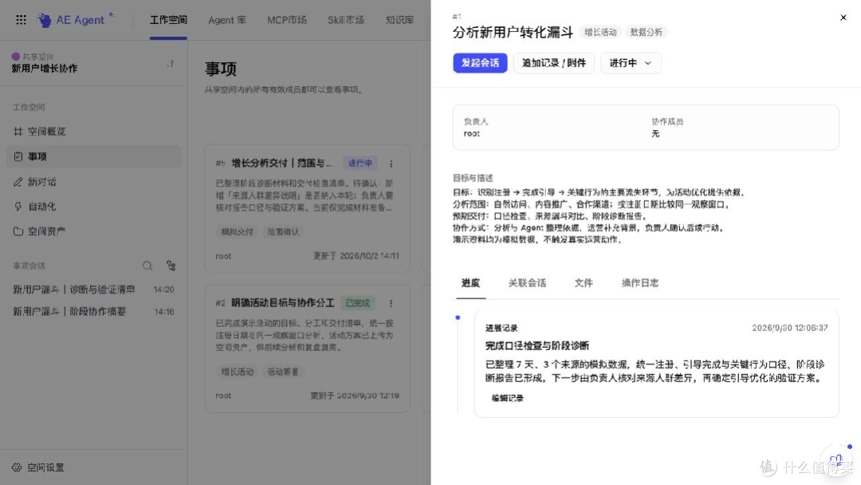Open the MCP市场 tab
The image size is (861, 485).
287,20
